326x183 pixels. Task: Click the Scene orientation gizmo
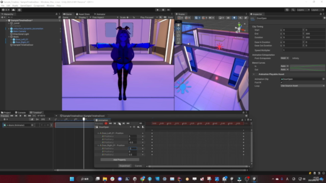pos(239,28)
